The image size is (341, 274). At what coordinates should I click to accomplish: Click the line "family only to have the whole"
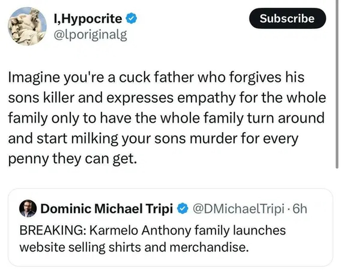click(x=166, y=118)
